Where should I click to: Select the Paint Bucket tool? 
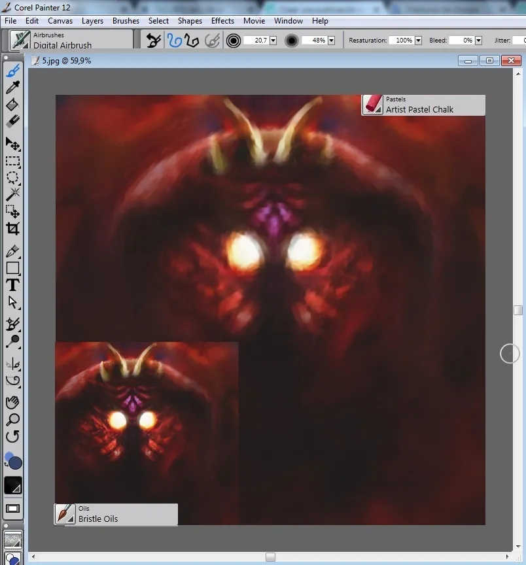click(x=13, y=105)
